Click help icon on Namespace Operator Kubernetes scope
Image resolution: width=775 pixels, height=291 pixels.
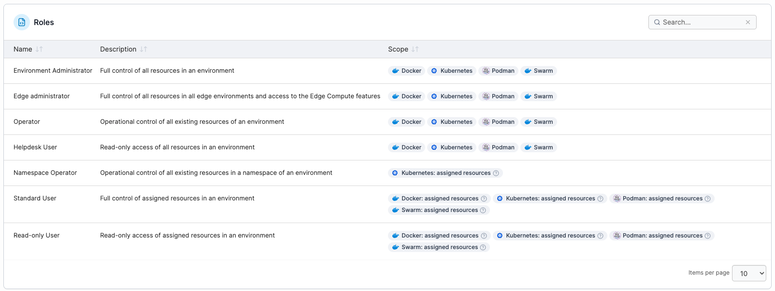pos(496,173)
